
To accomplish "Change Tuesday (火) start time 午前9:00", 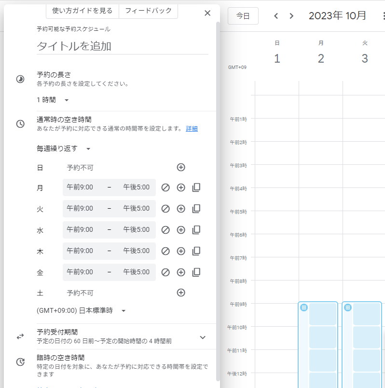I will [80, 209].
